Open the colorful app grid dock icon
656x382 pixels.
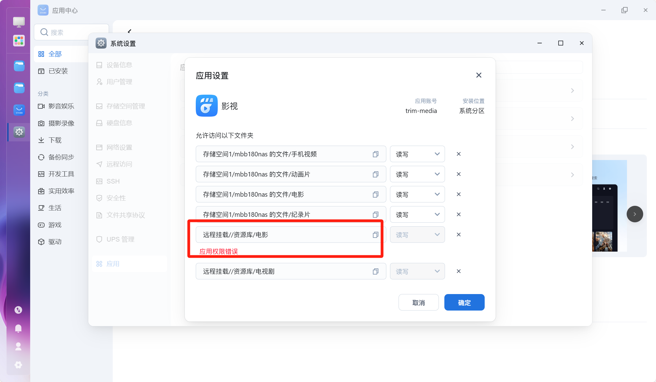coord(19,41)
